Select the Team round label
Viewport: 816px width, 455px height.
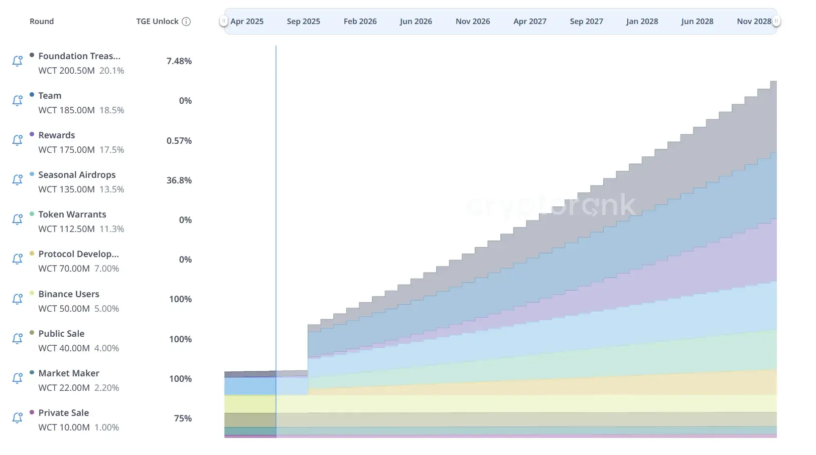coord(50,96)
